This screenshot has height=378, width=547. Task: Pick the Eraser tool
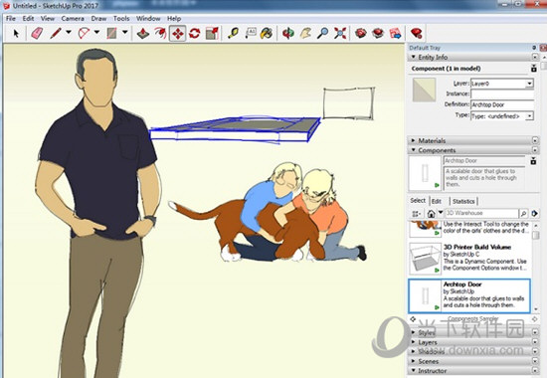pos(37,34)
